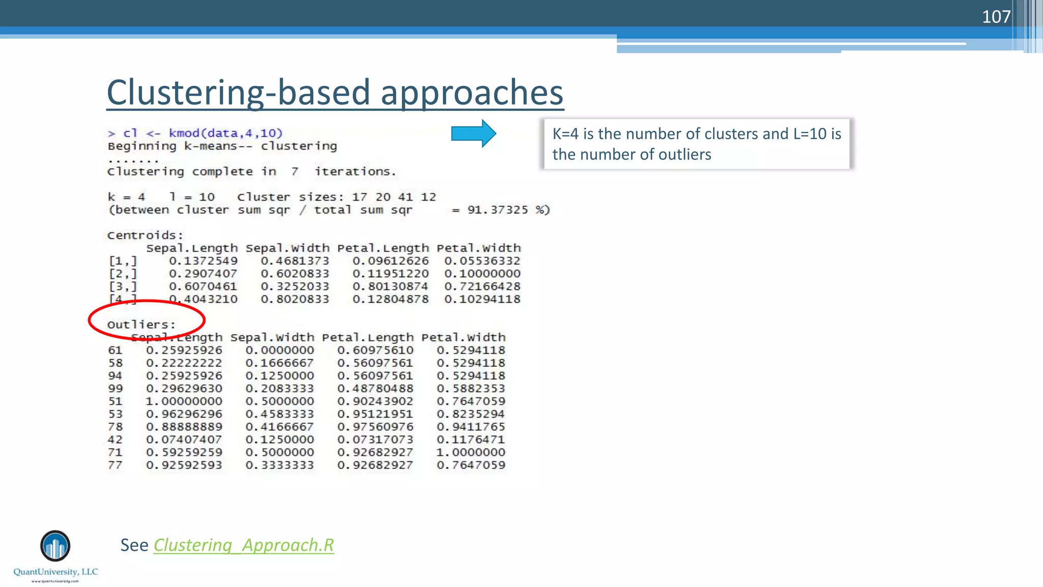Click the K=4 explanation text box
Image resolution: width=1043 pixels, height=587 pixels.
tap(696, 144)
